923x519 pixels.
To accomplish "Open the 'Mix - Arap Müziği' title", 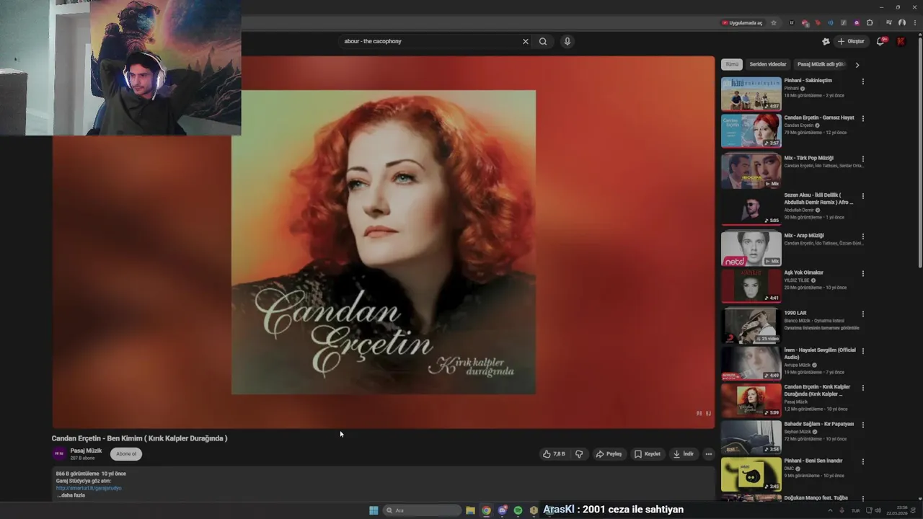I will 803,236.
